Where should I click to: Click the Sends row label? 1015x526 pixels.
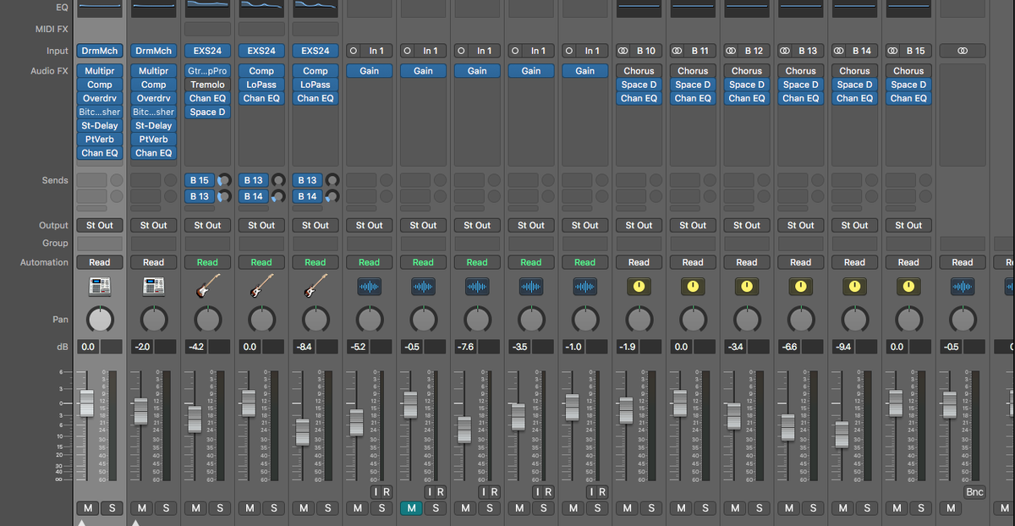[x=55, y=180]
